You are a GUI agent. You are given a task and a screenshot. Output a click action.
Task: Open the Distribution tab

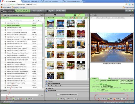coord(121,18)
